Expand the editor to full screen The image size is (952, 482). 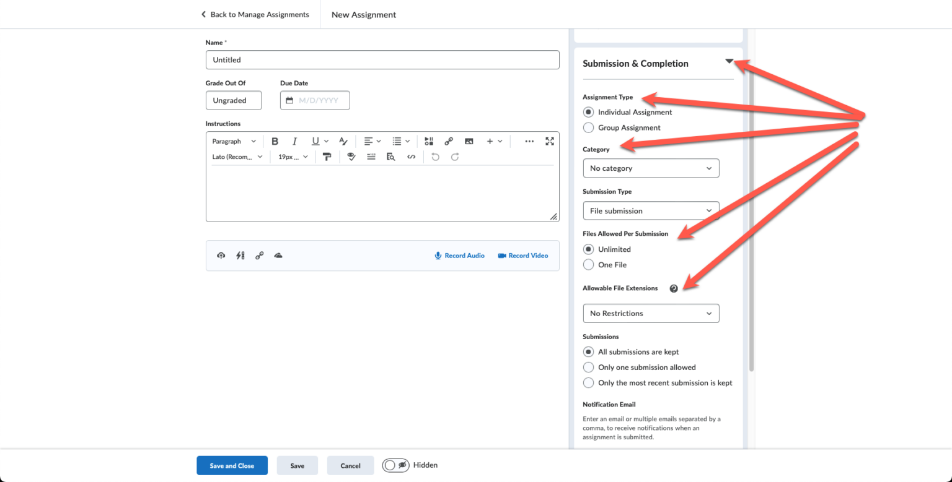click(x=550, y=141)
